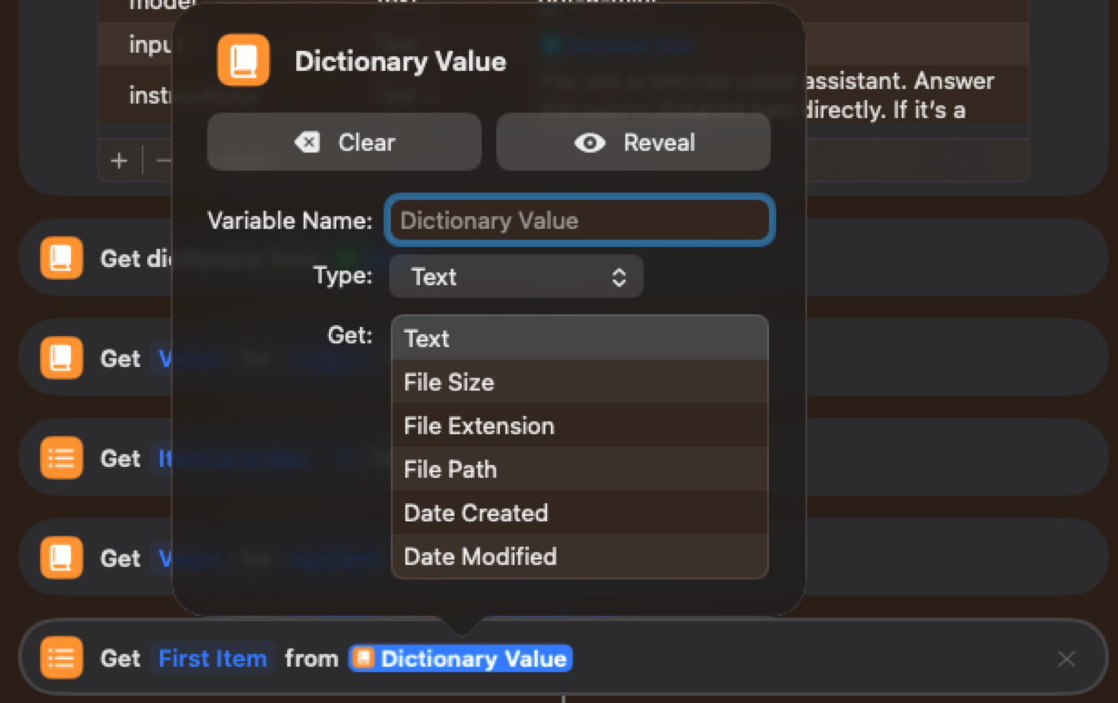The width and height of the screenshot is (1118, 703).
Task: Remove the Get First Item action
Action: [1066, 659]
